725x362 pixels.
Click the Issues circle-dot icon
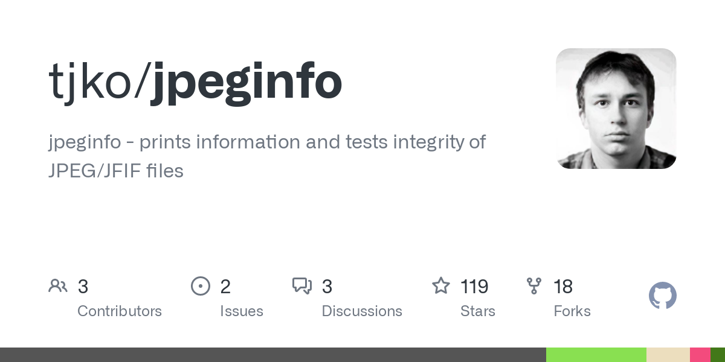[200, 286]
